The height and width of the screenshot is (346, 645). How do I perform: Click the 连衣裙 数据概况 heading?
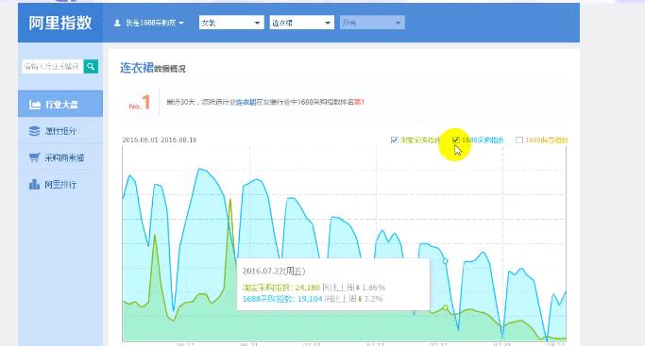click(x=153, y=68)
